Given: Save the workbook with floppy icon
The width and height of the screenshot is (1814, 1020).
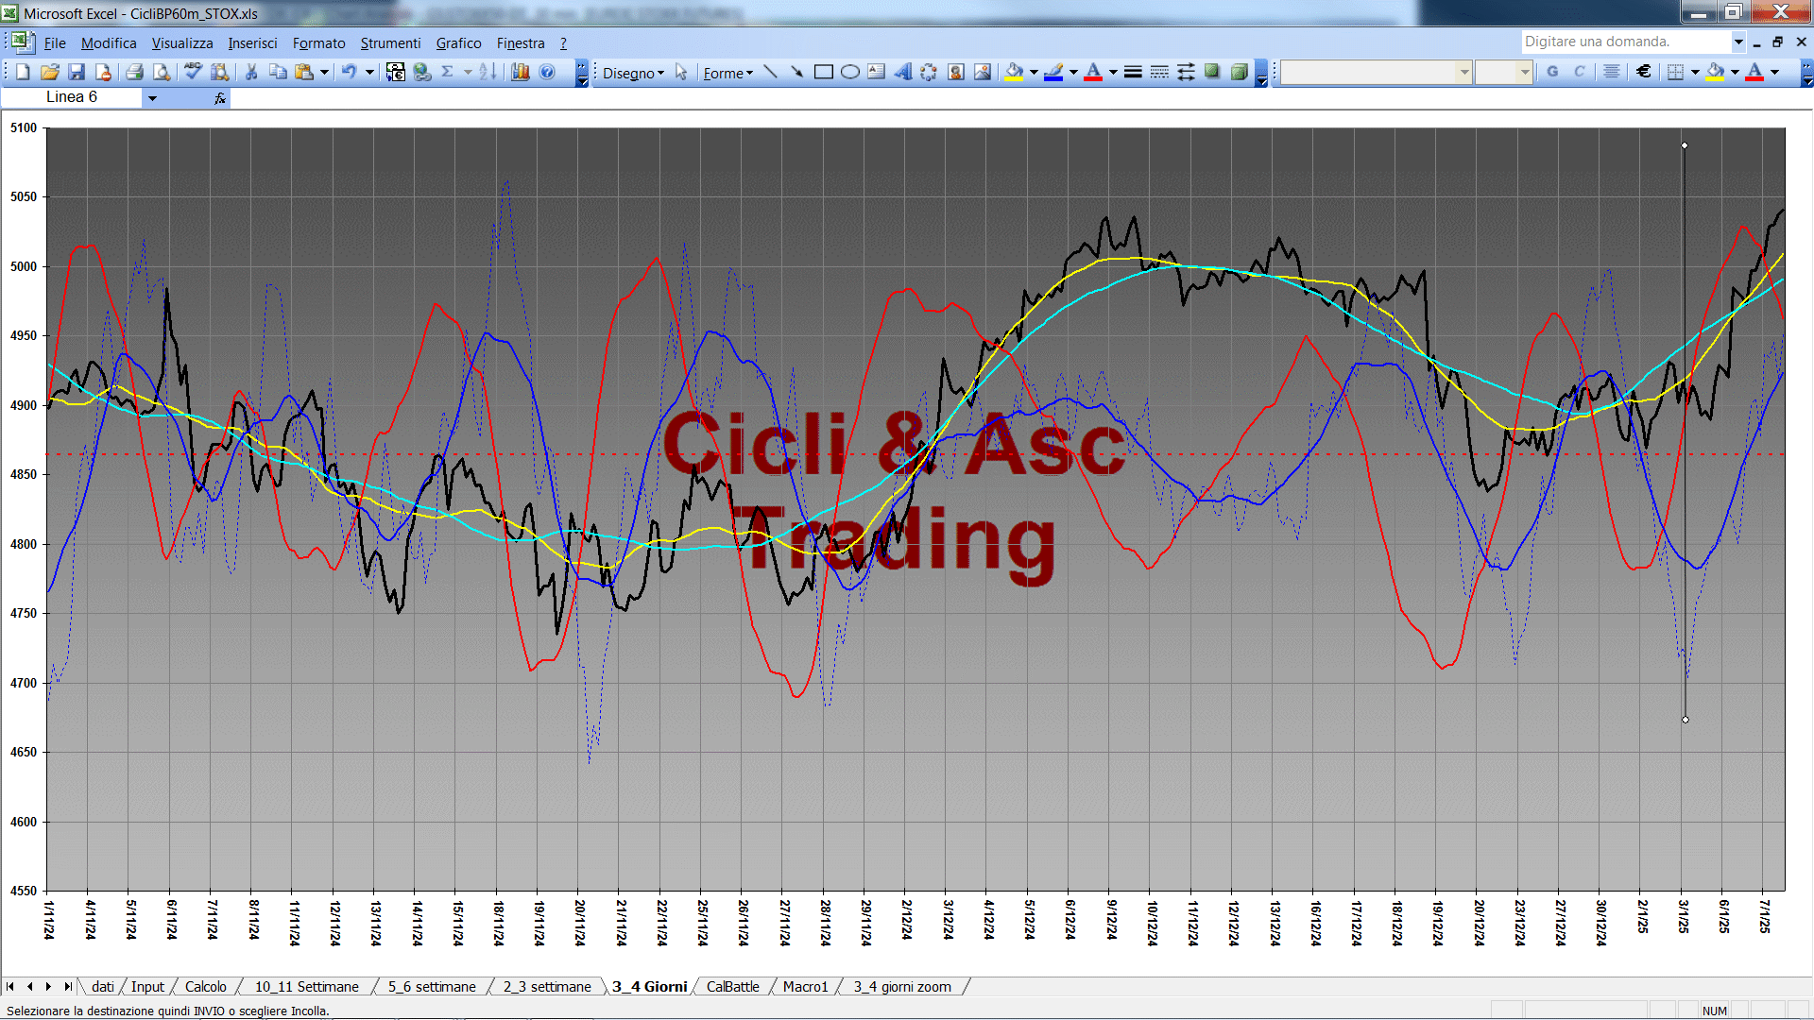Looking at the screenshot, I should pyautogui.click(x=77, y=73).
